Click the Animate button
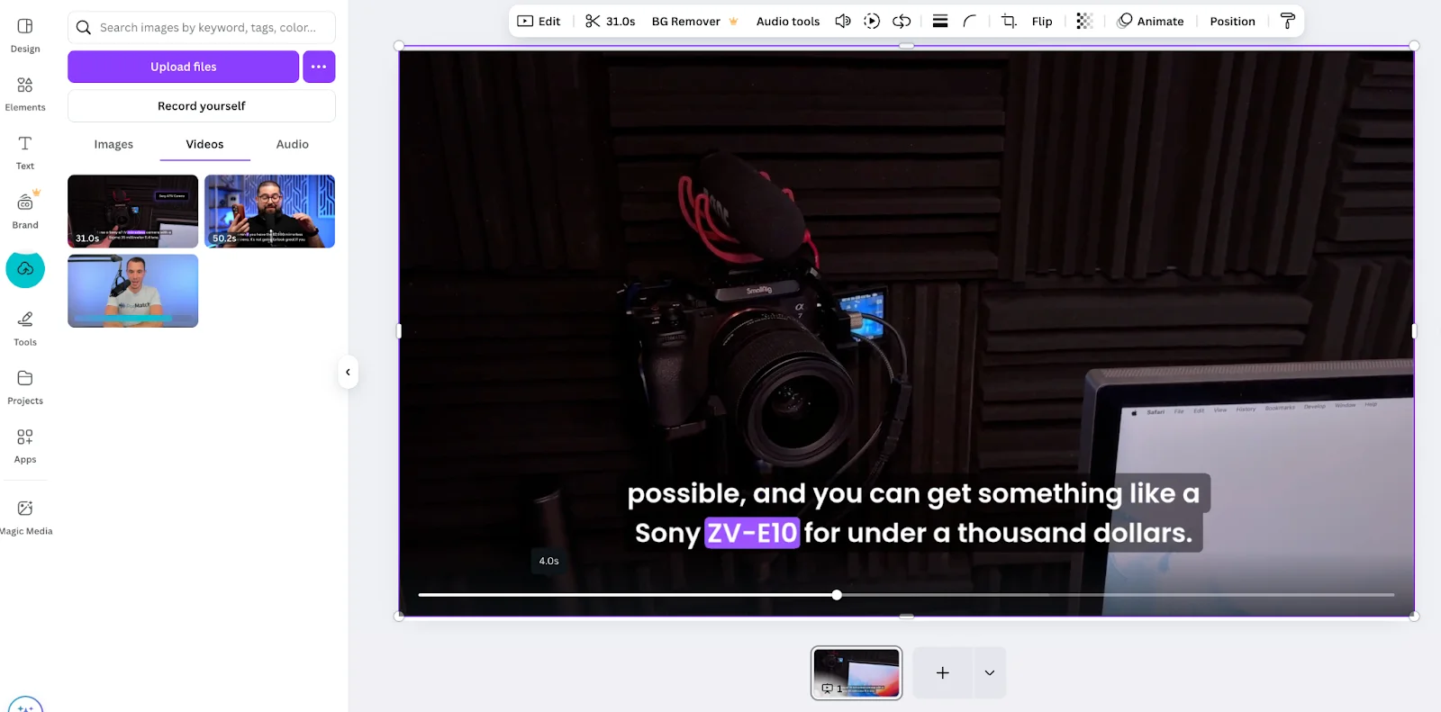This screenshot has height=712, width=1441. (1150, 21)
